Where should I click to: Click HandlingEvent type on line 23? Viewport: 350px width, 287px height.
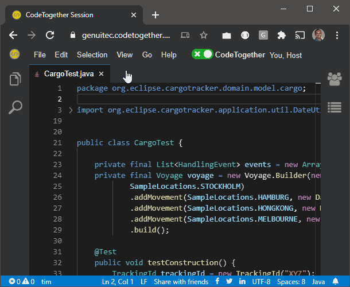pyautogui.click(x=207, y=164)
